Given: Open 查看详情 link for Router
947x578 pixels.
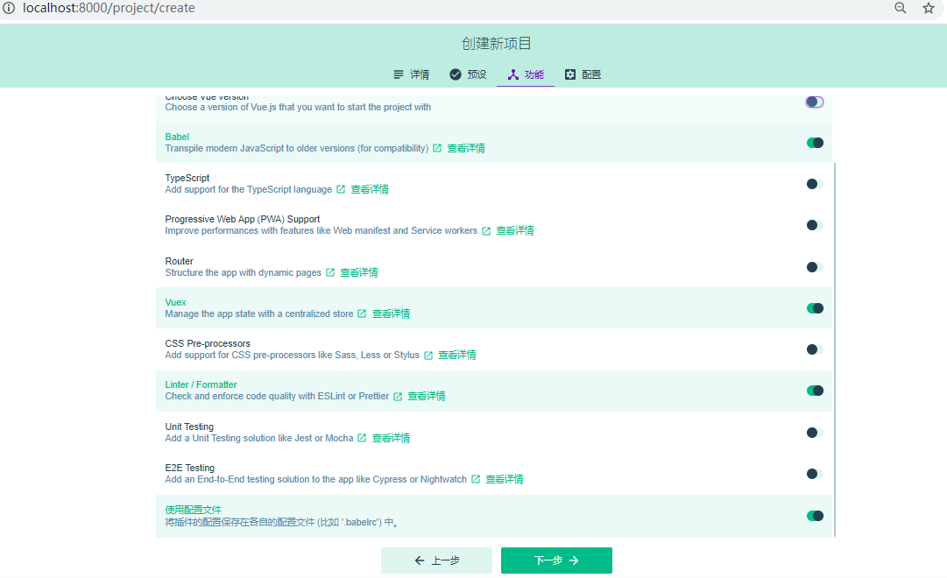Looking at the screenshot, I should [x=359, y=272].
